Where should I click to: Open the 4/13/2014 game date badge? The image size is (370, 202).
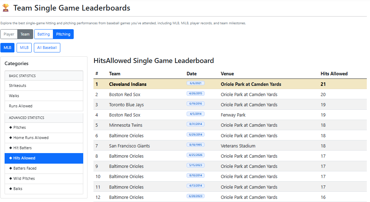point(196,186)
